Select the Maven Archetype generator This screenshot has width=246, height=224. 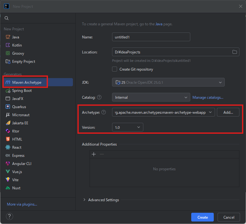pyautogui.click(x=38, y=82)
